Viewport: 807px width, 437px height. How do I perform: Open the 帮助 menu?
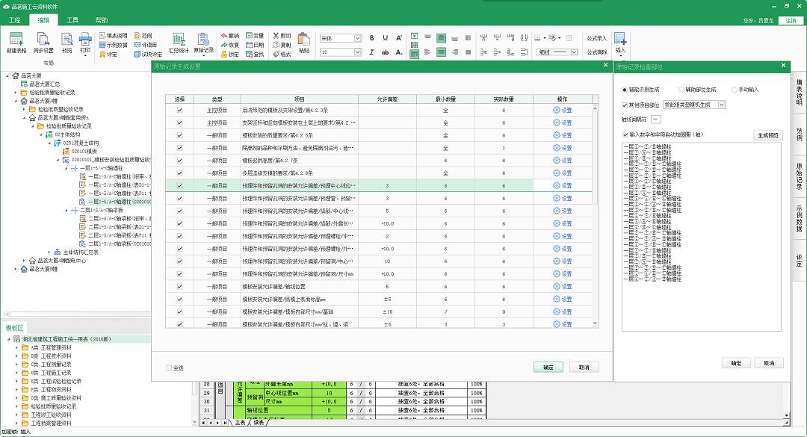coord(102,20)
